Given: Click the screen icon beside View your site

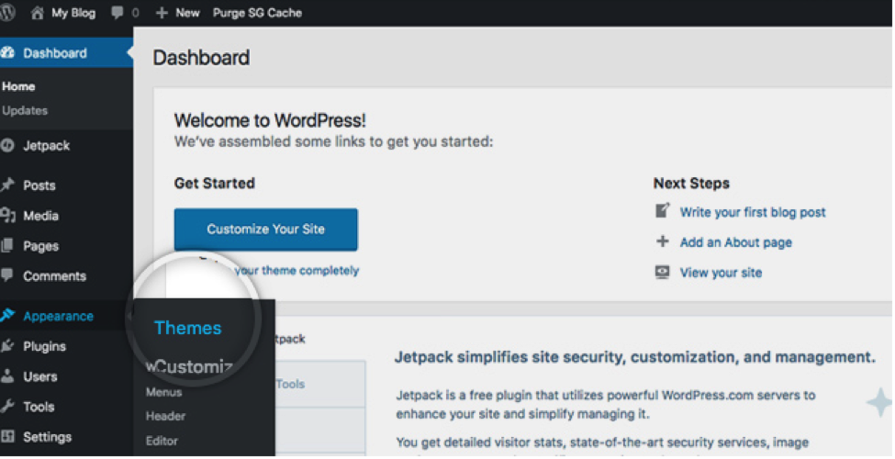Looking at the screenshot, I should pyautogui.click(x=662, y=272).
